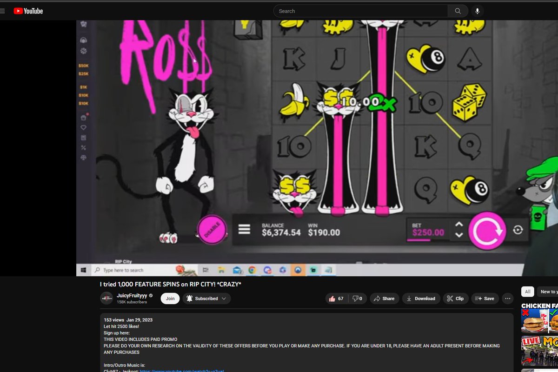Join the JuicyFruityyy channel membership
The width and height of the screenshot is (558, 372).
(170, 299)
